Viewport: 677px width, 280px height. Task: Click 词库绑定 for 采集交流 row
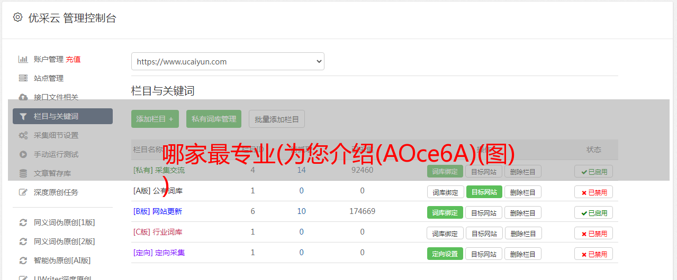pyautogui.click(x=445, y=171)
